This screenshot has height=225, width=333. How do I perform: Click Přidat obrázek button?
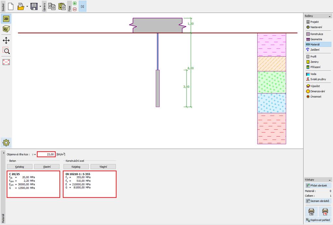pyautogui.click(x=318, y=186)
